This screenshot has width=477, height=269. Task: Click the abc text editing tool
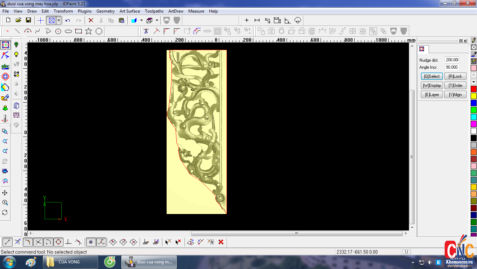point(5,66)
